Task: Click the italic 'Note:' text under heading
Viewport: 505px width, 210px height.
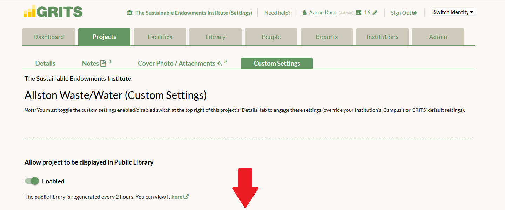Action: coord(30,110)
